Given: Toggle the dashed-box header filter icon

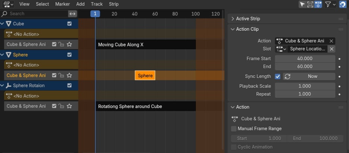Looking at the screenshot, I should (310, 4).
